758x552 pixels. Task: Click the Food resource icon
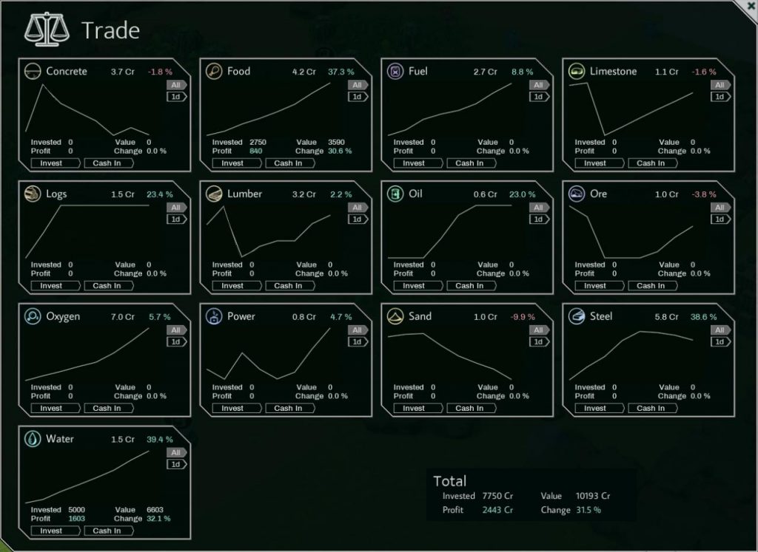[214, 72]
